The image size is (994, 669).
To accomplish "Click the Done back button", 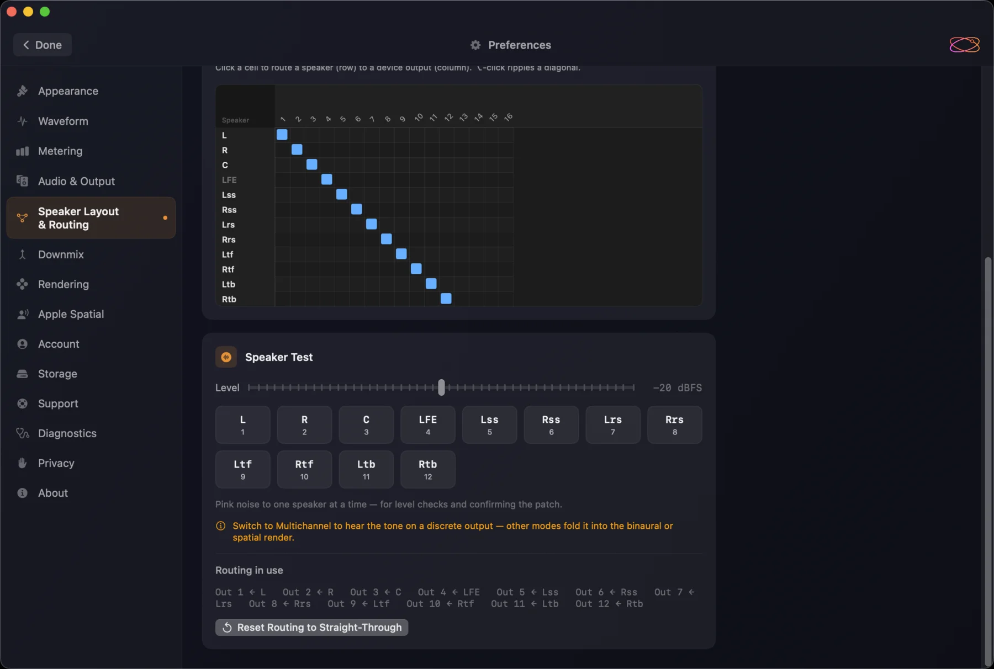I will (43, 45).
